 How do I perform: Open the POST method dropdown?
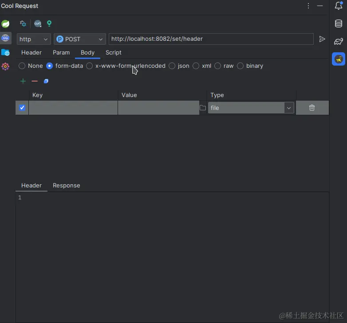pos(80,39)
